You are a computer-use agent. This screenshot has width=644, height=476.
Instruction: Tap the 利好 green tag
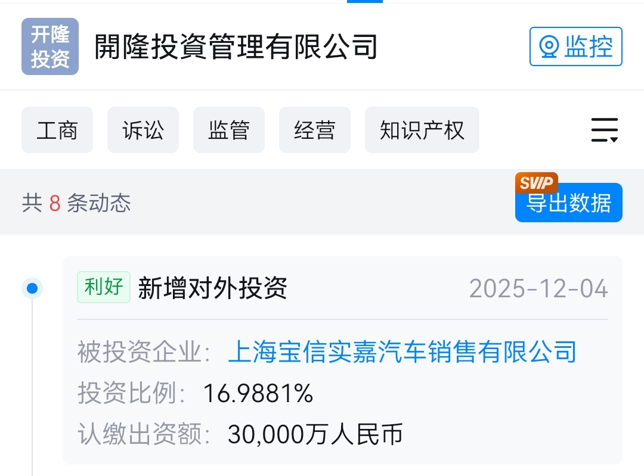[104, 287]
